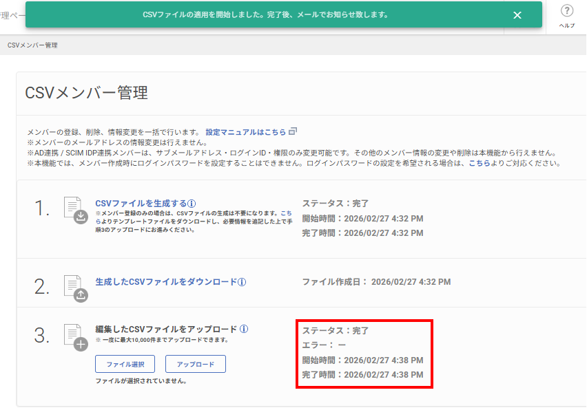This screenshot has height=410, width=587.
Task: Click the ファイルが選択されていません text
Action: 141,381
